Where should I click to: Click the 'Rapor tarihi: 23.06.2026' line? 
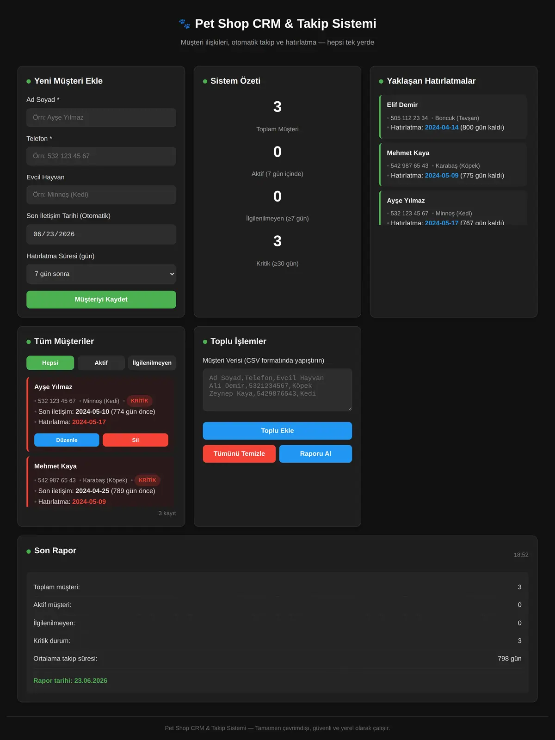click(x=70, y=681)
